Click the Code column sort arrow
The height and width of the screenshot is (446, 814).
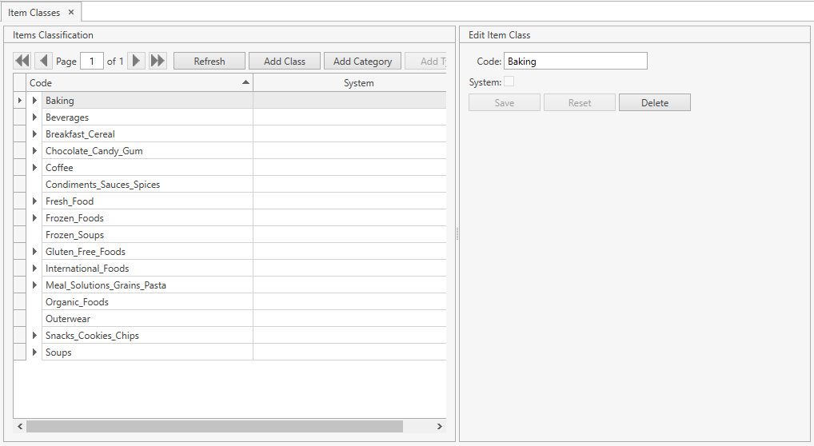click(x=245, y=82)
